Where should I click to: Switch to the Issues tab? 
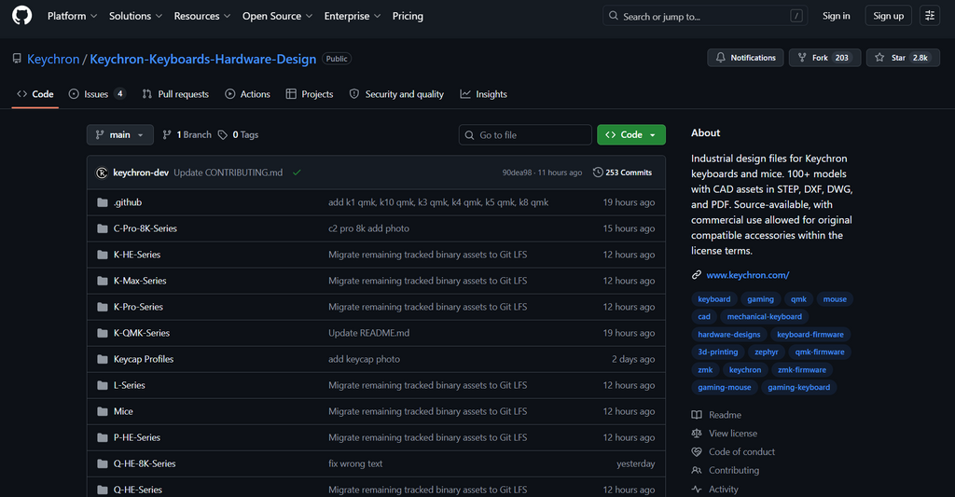point(97,94)
